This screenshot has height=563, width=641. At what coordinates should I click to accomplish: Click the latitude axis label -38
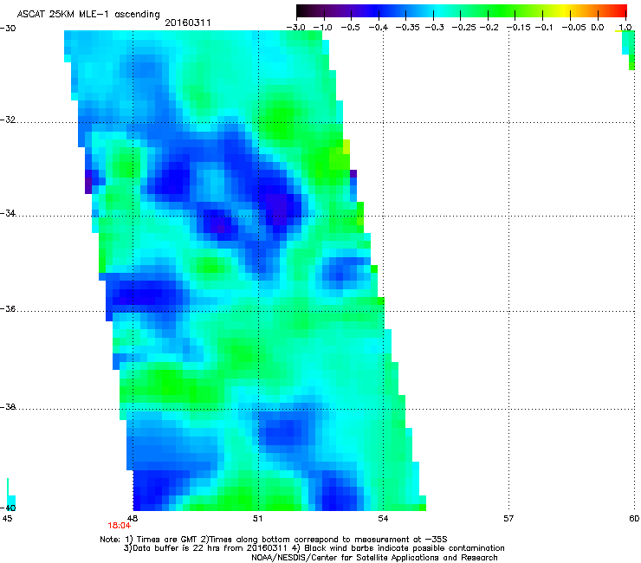click(x=8, y=406)
